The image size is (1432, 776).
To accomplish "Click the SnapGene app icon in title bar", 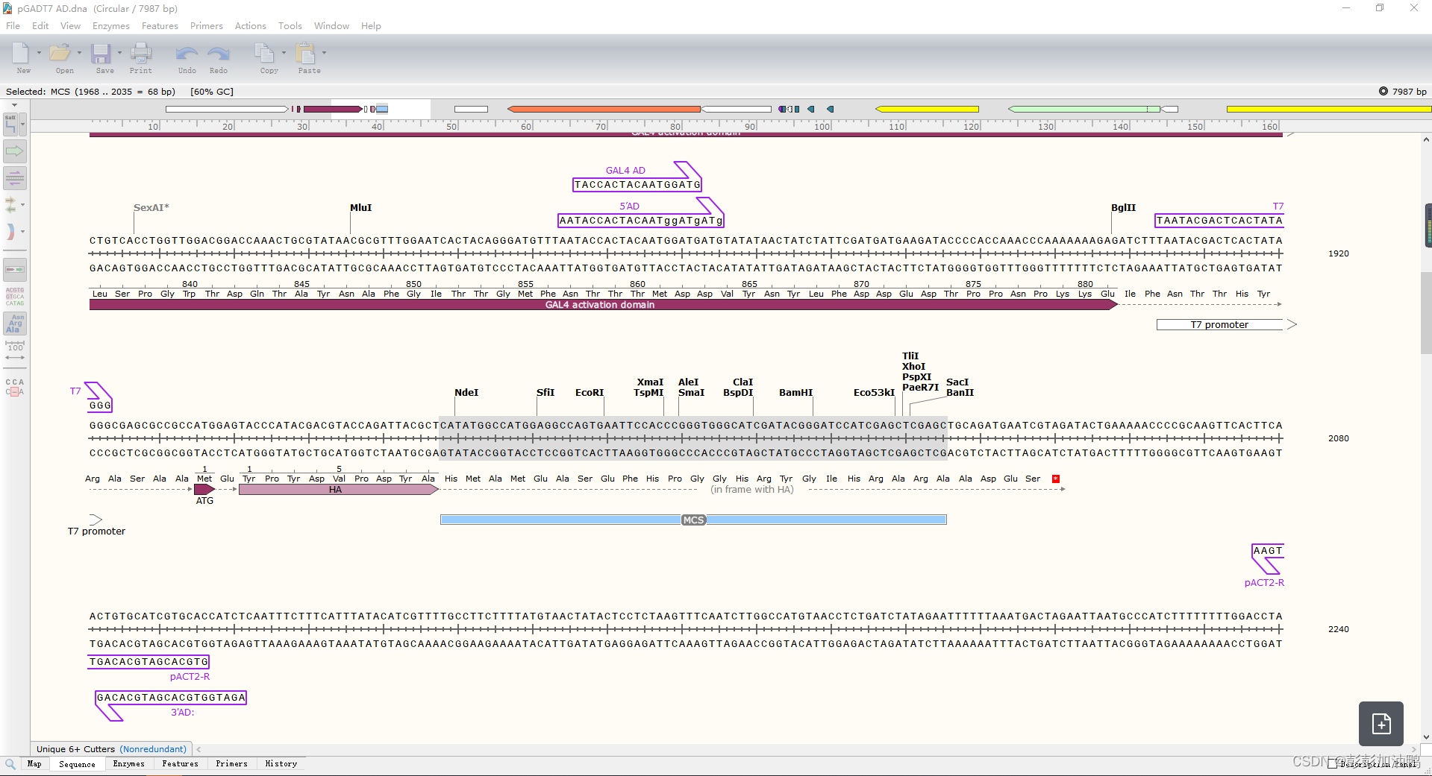I will click(8, 8).
